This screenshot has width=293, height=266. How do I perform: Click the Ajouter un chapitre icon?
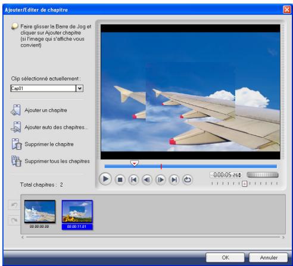click(16, 110)
